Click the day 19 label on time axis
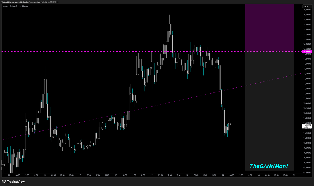The image size is (314, 186). [x=223, y=175]
